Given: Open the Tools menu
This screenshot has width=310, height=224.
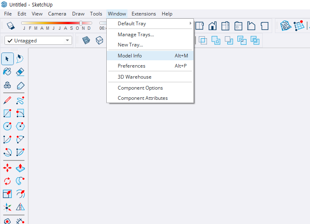Looking at the screenshot, I should (96, 14).
